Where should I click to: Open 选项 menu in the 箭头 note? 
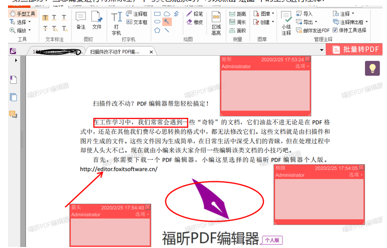coord(142,214)
